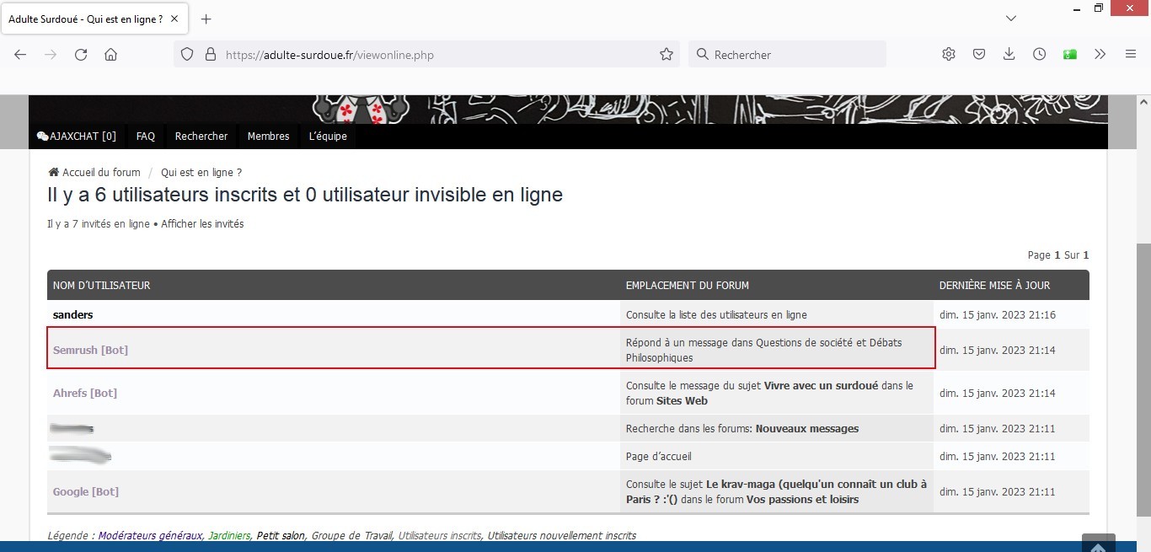Screen dimensions: 1151x552
Task: Open a new tab with plus button
Action: 206,19
